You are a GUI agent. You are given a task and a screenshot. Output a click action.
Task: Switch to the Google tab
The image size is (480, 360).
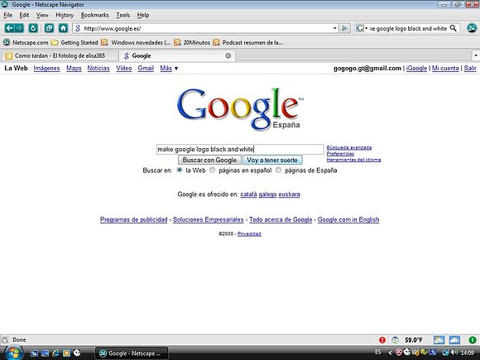click(x=177, y=55)
